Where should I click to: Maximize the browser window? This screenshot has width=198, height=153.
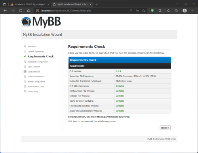pos(185,4)
